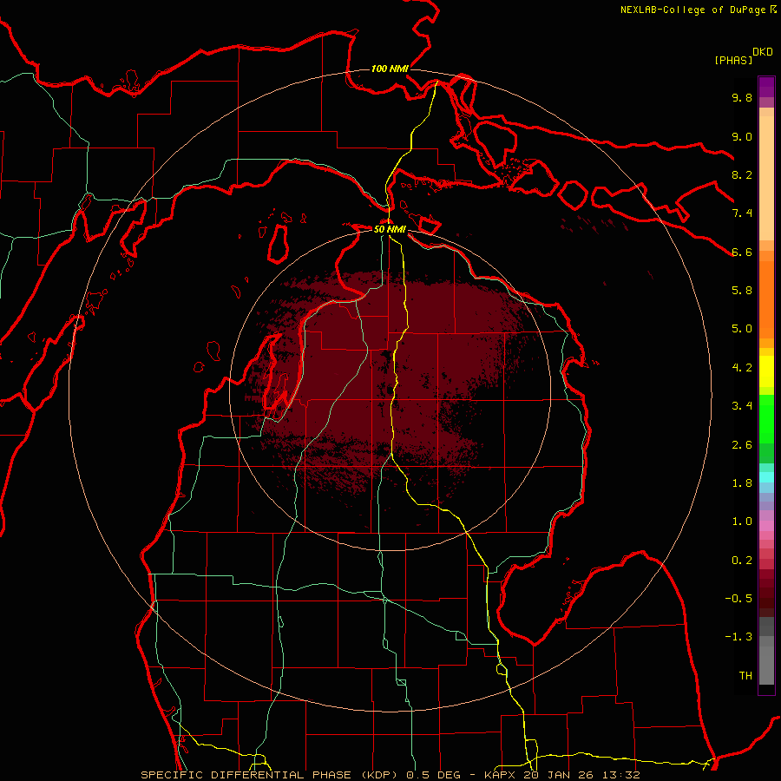Click the 6.6 value on the color scale
Viewport: 781px width, 781px height.
pyautogui.click(x=742, y=252)
